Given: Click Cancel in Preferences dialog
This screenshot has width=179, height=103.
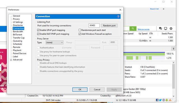Looking at the screenshot, I should (x=97, y=89).
